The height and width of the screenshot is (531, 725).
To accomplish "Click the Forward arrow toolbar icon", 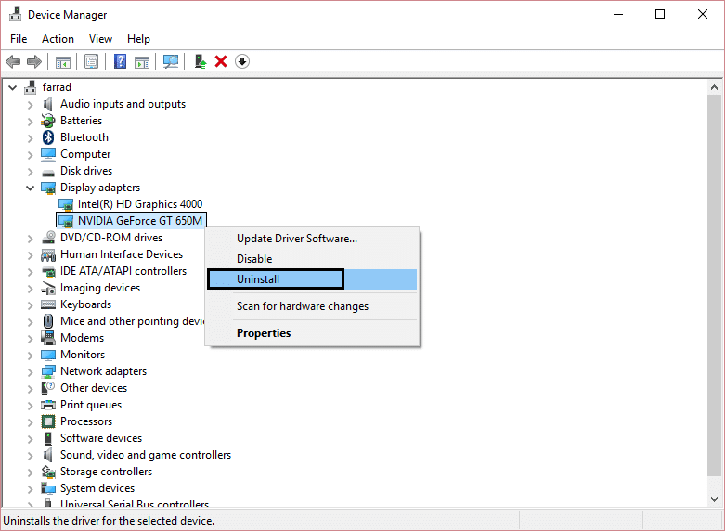I will pyautogui.click(x=34, y=61).
